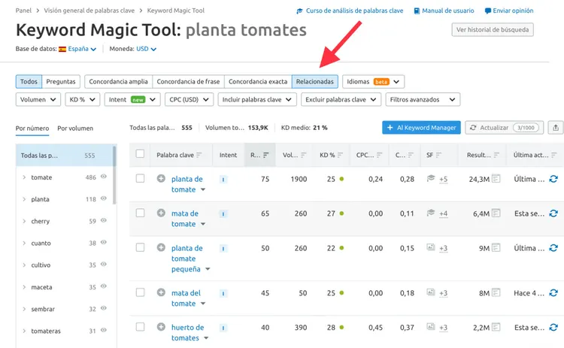
Task: Open the Idiomas beta dropdown
Action: pyautogui.click(x=373, y=82)
